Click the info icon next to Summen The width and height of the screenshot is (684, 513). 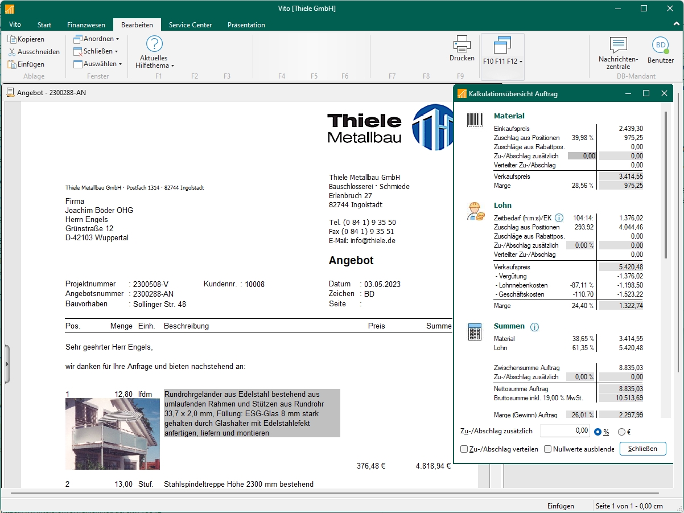click(534, 327)
